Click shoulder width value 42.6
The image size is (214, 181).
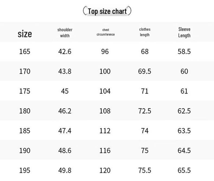point(65,52)
